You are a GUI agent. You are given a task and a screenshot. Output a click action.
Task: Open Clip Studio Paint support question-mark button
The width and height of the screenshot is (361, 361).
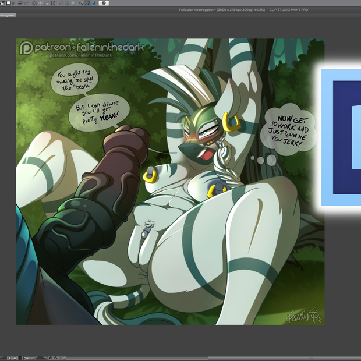[104, 3]
